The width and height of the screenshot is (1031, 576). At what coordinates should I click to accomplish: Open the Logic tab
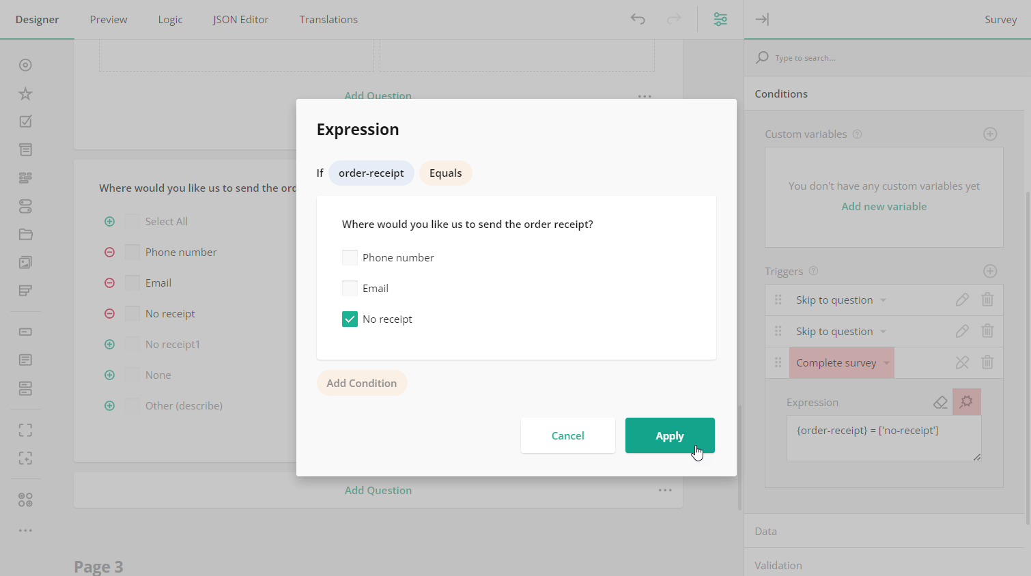coord(170,19)
